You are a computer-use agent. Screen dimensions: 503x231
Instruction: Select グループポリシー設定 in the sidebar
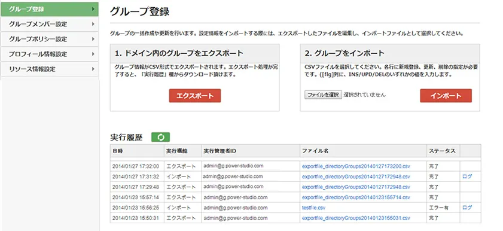pyautogui.click(x=50, y=39)
